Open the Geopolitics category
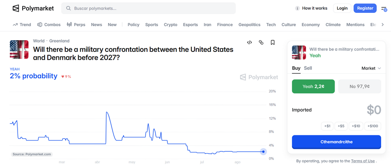 coord(249,25)
